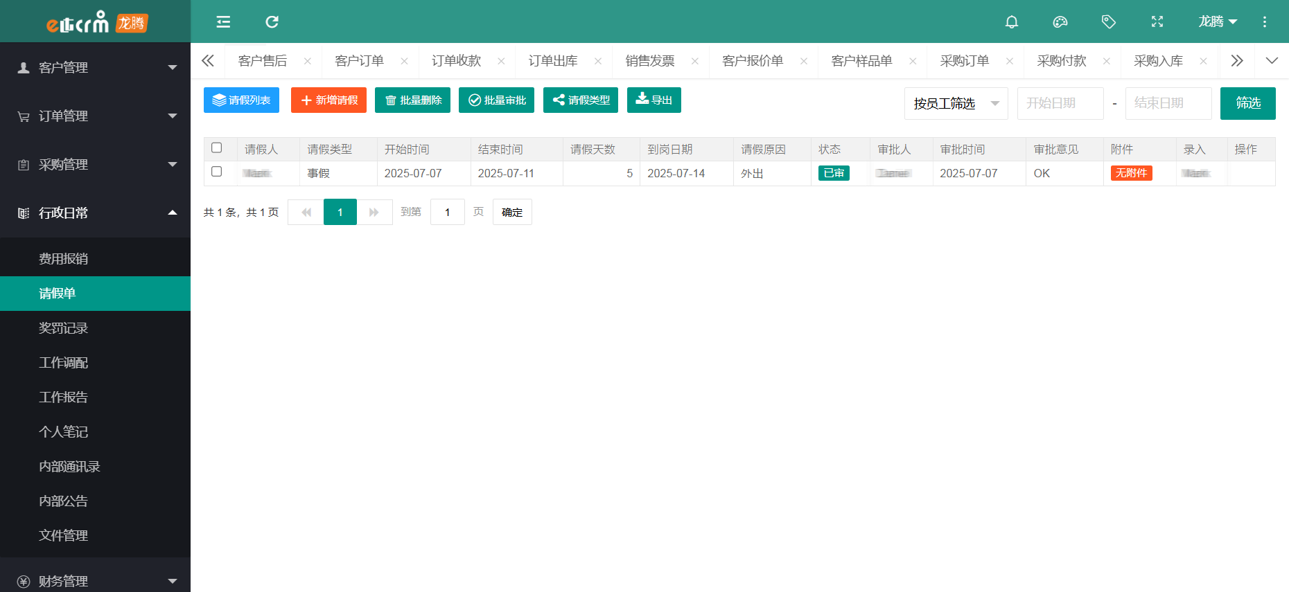Image resolution: width=1289 pixels, height=592 pixels.
Task: Close the 订单出库 tab
Action: (x=598, y=61)
